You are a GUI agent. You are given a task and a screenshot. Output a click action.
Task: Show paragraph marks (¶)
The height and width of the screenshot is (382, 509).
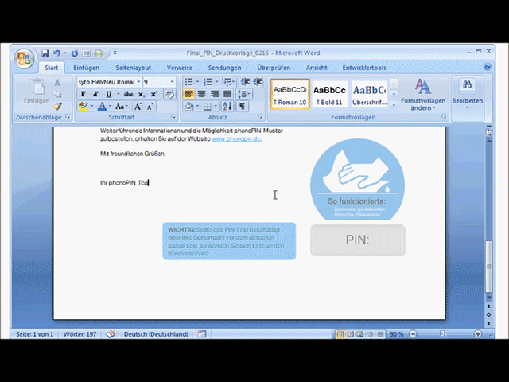[242, 106]
